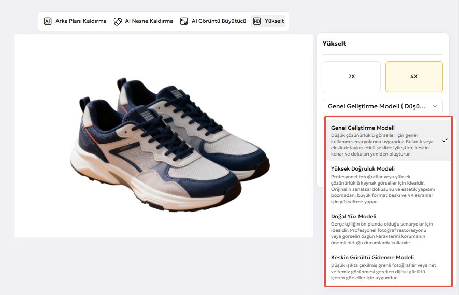Click checkmark beside Genel Geliştirme Modeli
459x295 pixels.
445,141
